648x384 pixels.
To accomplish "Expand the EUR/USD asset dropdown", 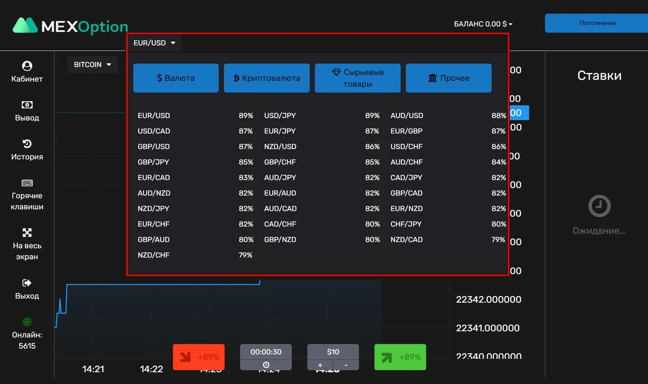I will (154, 43).
